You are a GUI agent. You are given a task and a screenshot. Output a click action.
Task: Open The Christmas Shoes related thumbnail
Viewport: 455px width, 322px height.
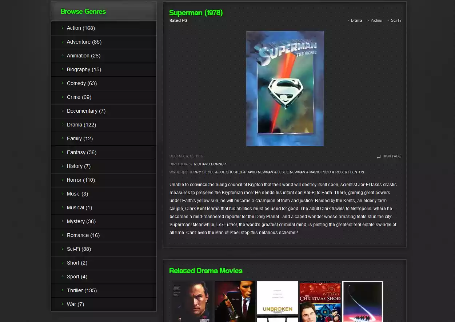pyautogui.click(x=320, y=301)
